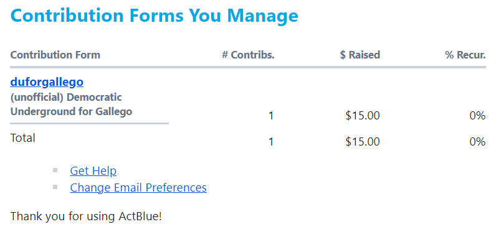Screen dimensions: 491x232
Task: Click the bullet beside Get Help
Action: pyautogui.click(x=55, y=170)
